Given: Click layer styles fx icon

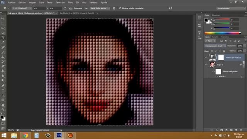Looking at the screenshot, I should [x=217, y=130].
